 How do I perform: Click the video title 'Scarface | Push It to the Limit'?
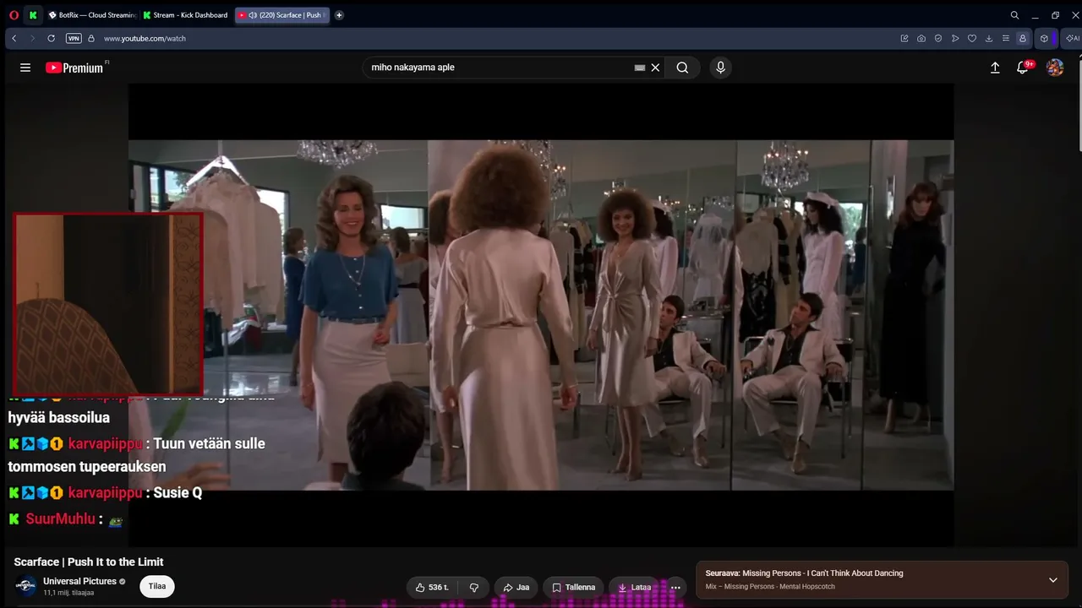89,562
